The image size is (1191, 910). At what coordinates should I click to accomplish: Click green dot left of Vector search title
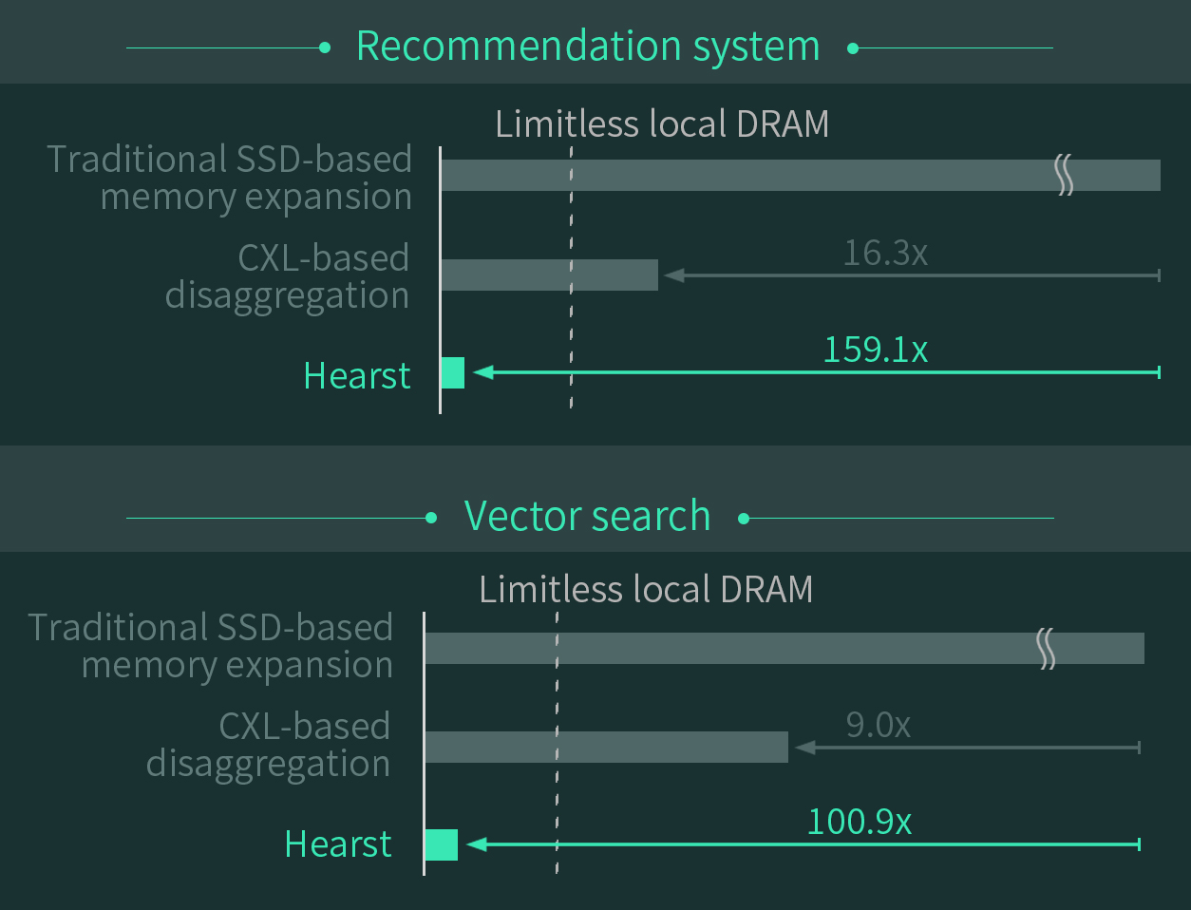[x=431, y=518]
